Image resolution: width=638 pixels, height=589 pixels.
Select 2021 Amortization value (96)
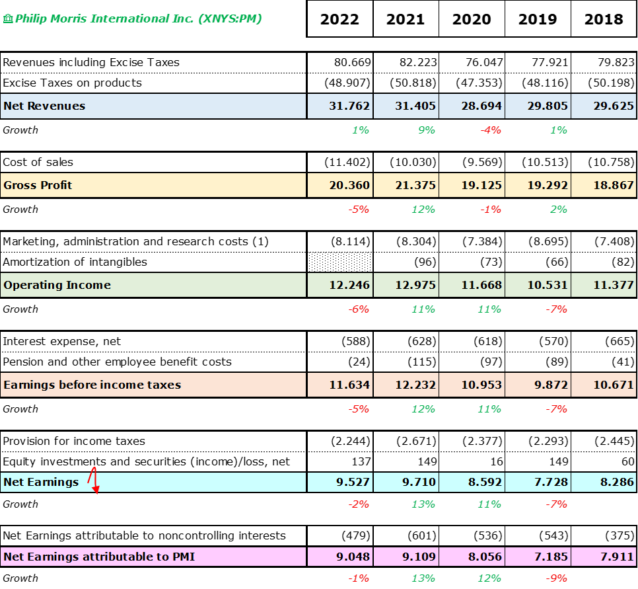(425, 262)
